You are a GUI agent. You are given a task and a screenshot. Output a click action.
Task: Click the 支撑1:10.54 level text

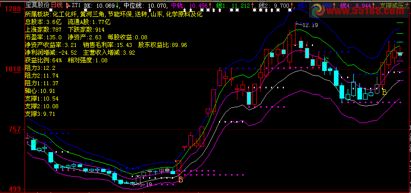point(42,99)
